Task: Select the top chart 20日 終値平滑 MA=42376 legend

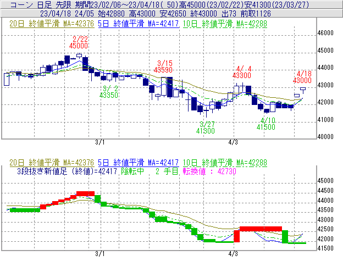Action: point(52,24)
